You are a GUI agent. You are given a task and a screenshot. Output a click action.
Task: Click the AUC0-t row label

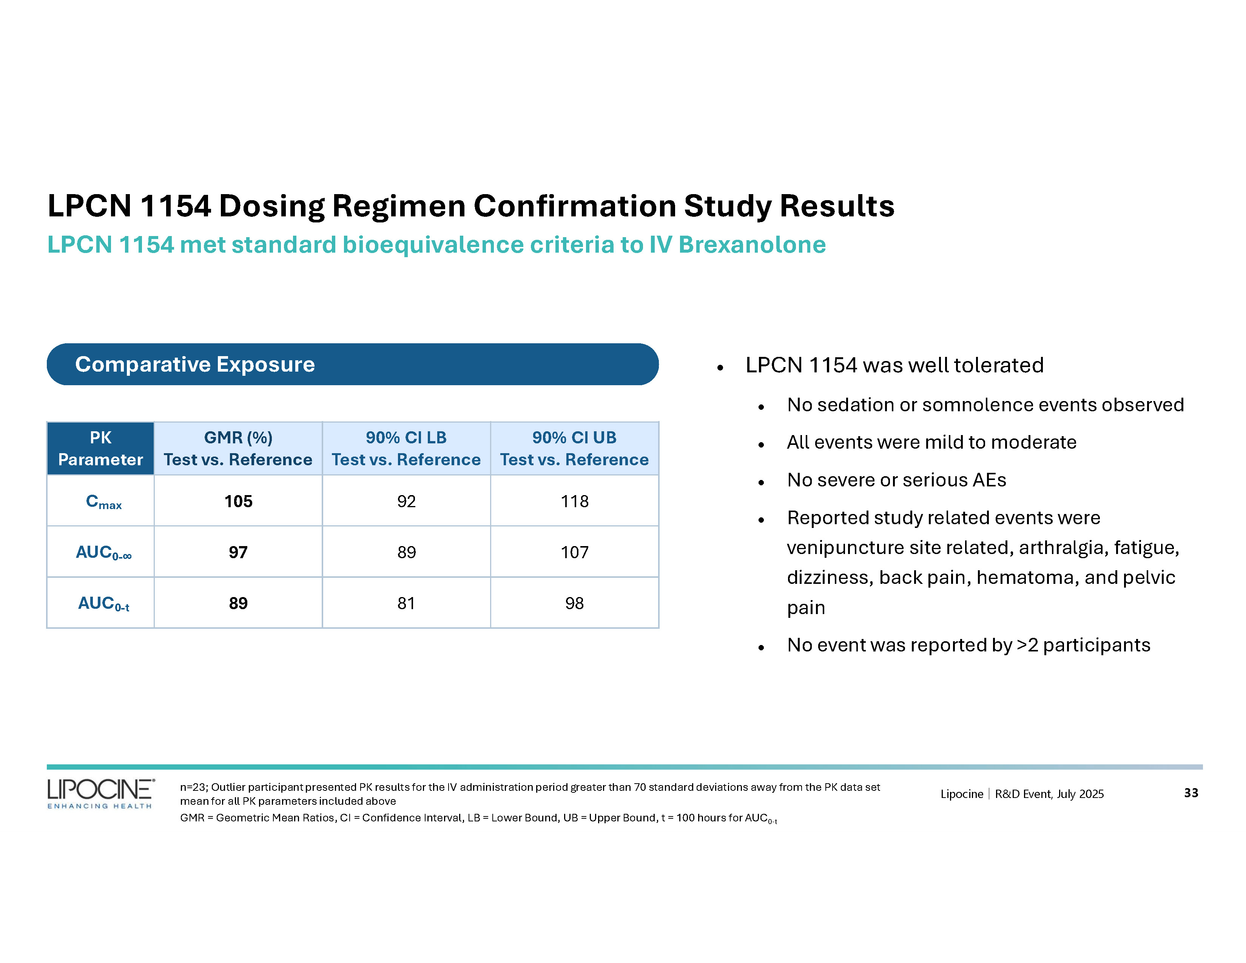click(103, 603)
